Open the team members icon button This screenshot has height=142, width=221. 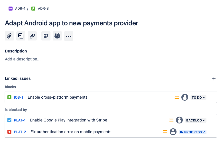tap(57, 36)
